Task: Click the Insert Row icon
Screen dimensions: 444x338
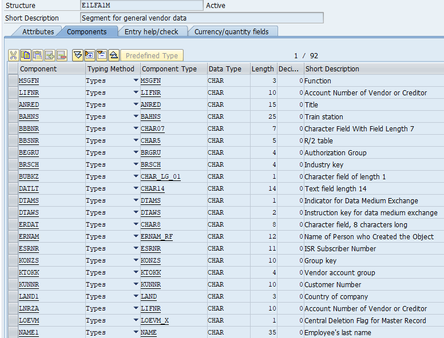Action: tap(50, 55)
